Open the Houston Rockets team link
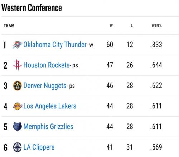This screenshot has width=179, height=157. (47, 65)
